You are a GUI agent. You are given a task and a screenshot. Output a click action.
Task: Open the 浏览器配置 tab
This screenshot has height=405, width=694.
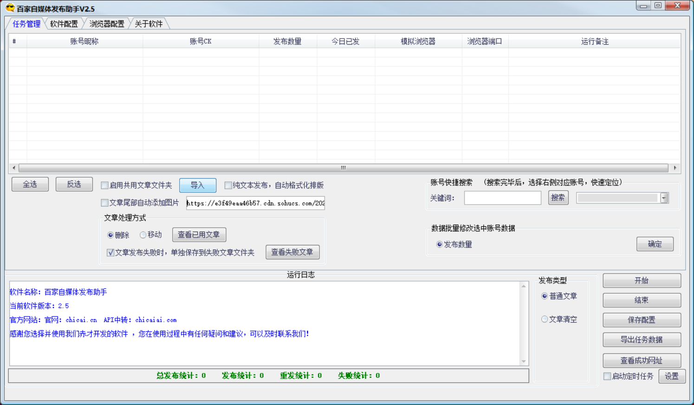[107, 24]
